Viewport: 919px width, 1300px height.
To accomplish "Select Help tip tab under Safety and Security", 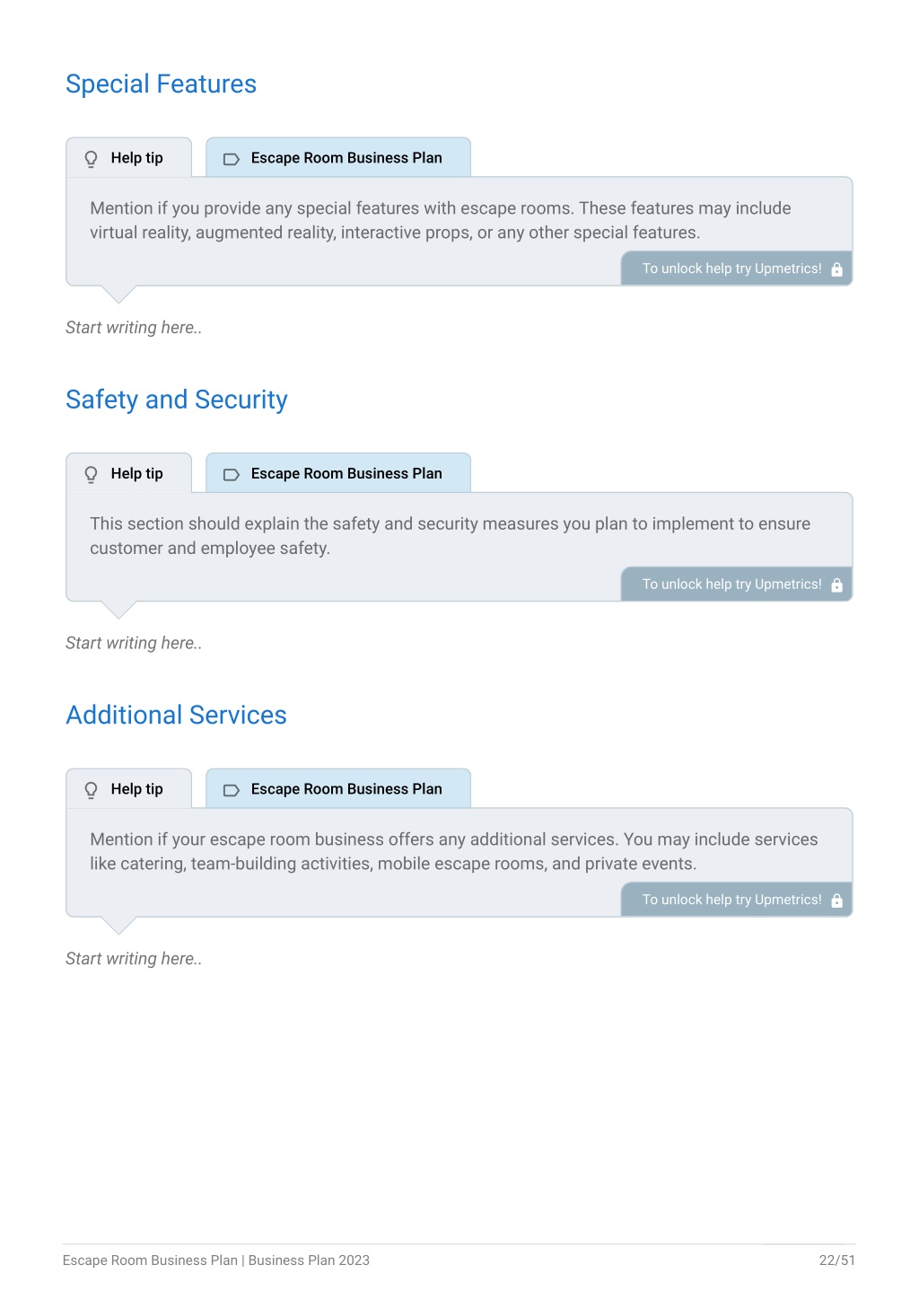I will 129,473.
